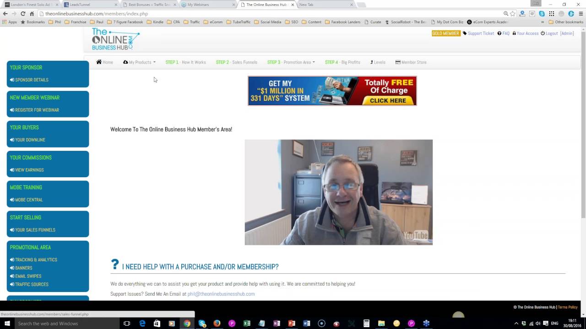586x329 pixels.
Task: Switch to My Webinars tab
Action: (207, 5)
